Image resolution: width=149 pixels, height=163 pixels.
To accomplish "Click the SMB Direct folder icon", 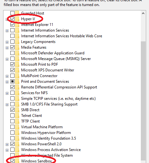I will pos(17,110).
